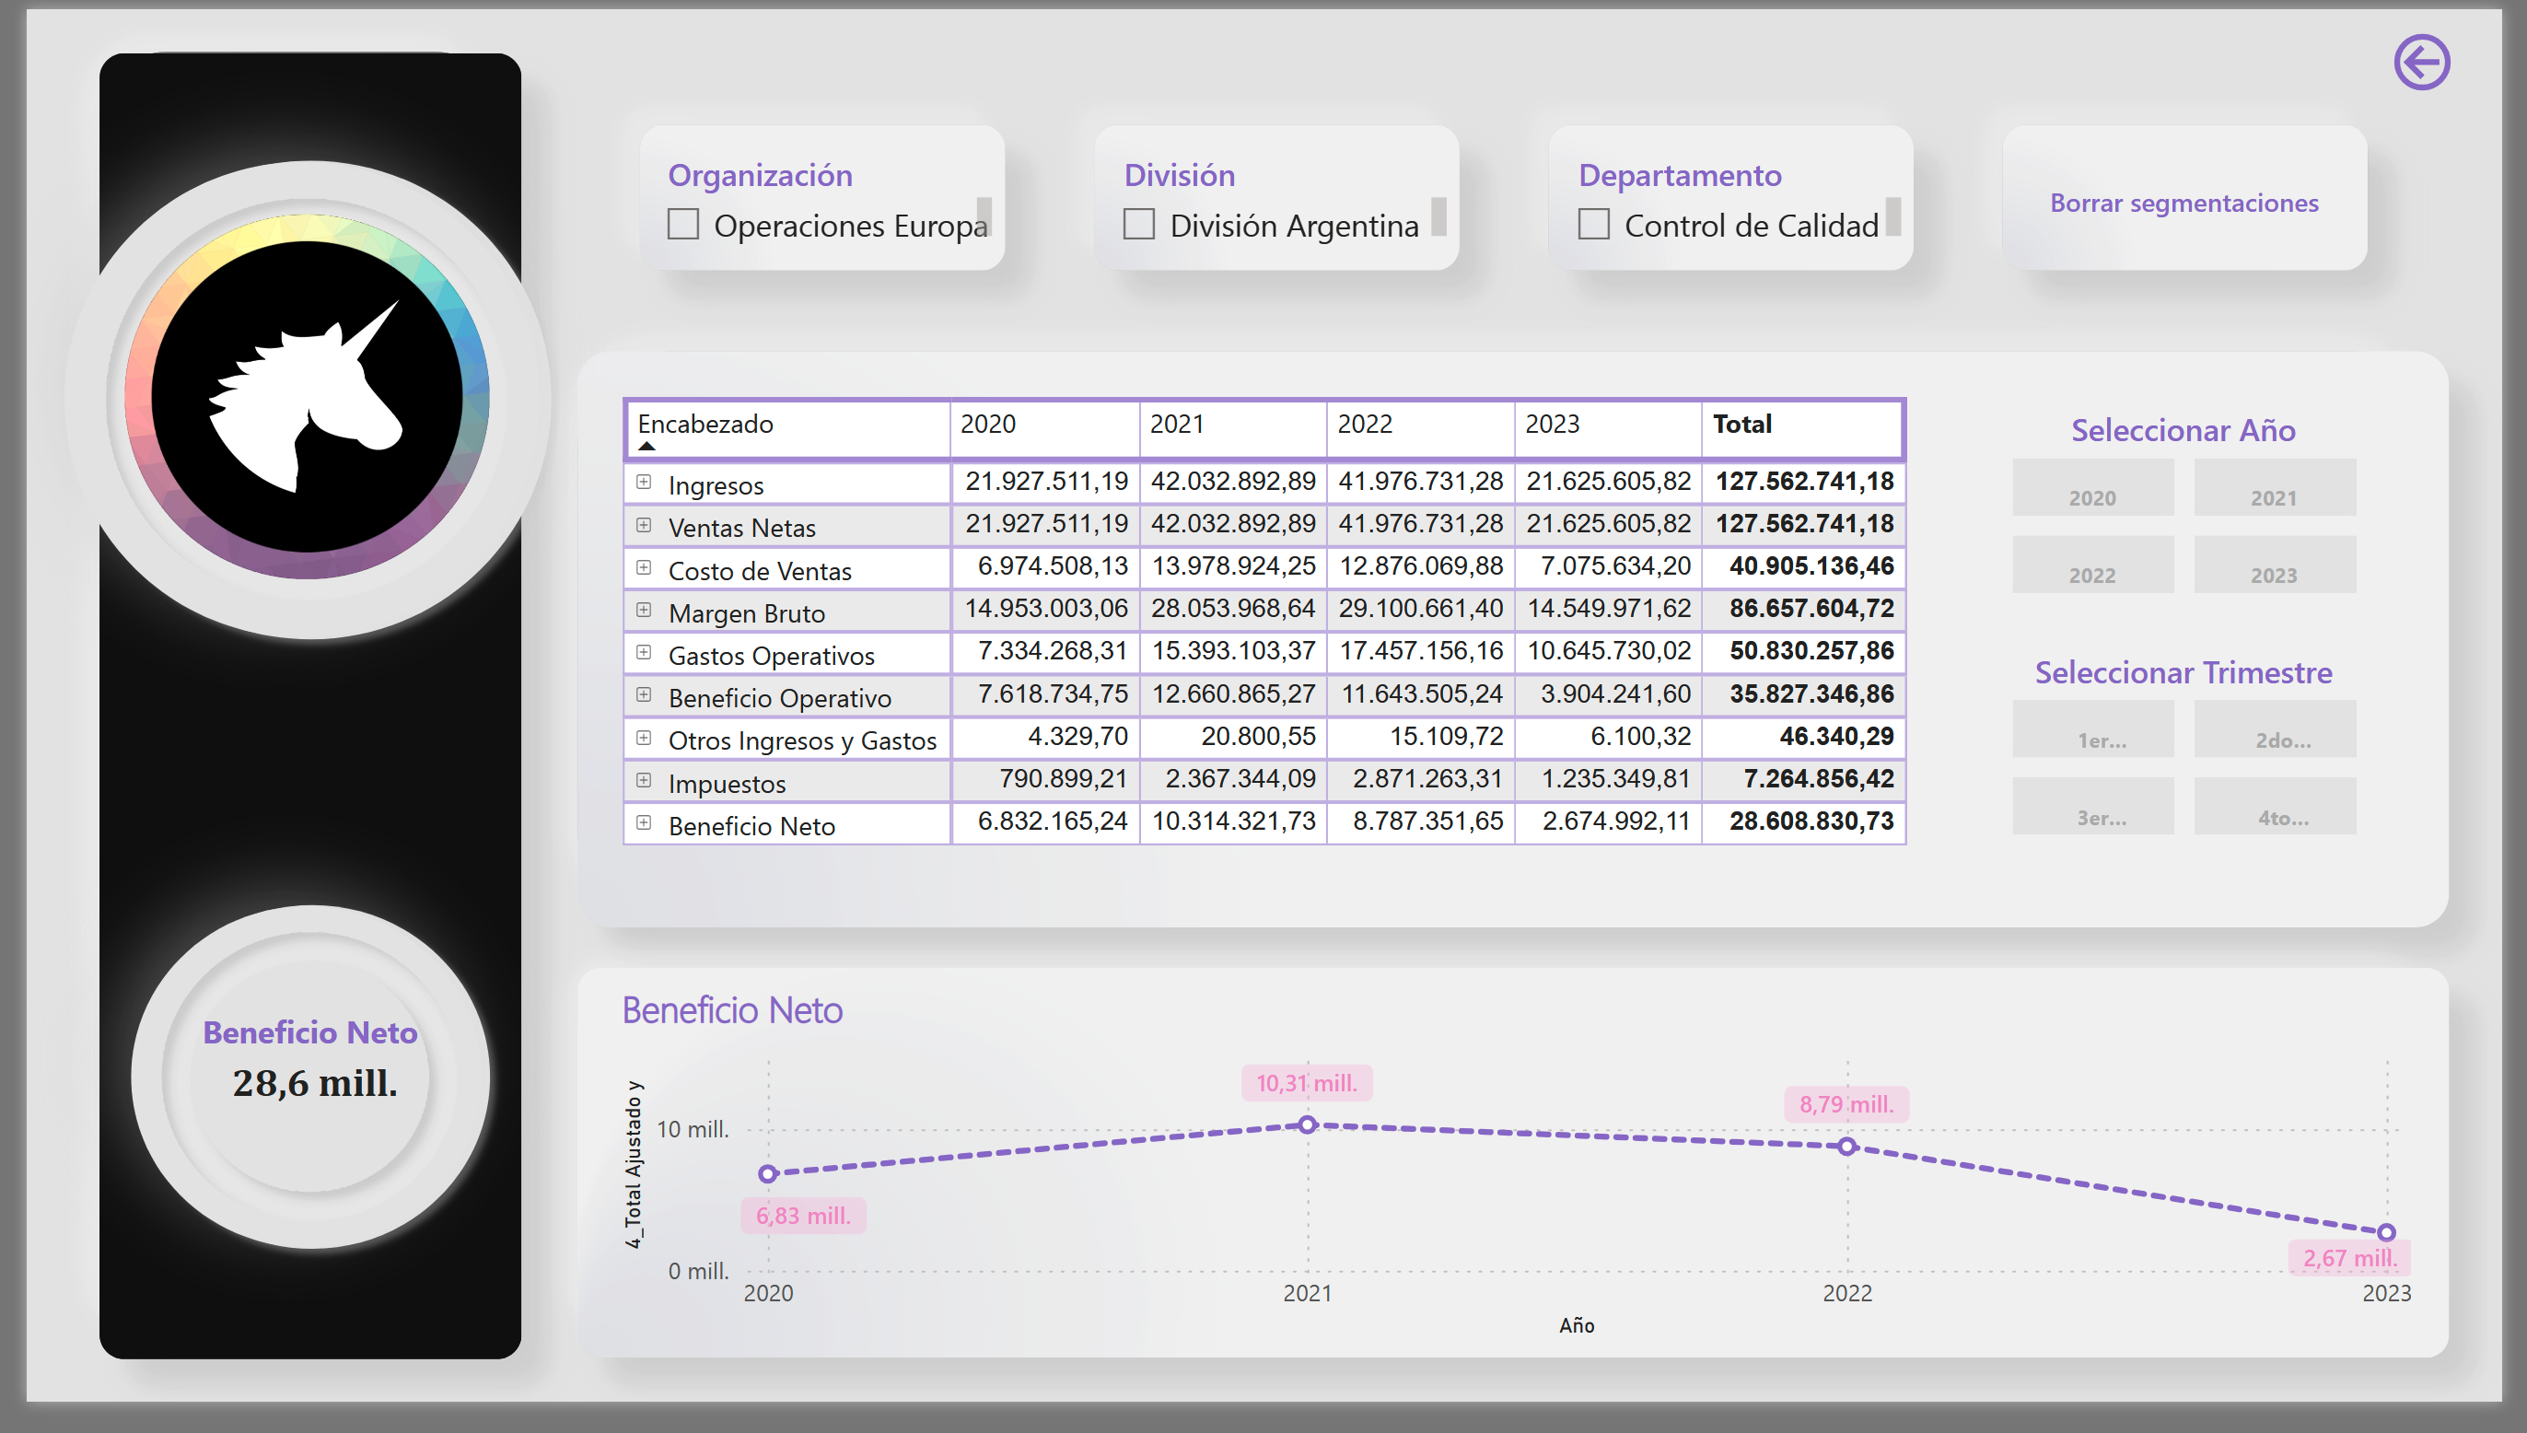Click plus icon beside Beneficio Operativo
The width and height of the screenshot is (2527, 1433).
(644, 694)
